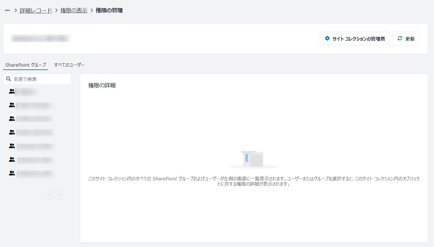
Task: Switch to the SharePoint グループ tab
Action: 25,65
